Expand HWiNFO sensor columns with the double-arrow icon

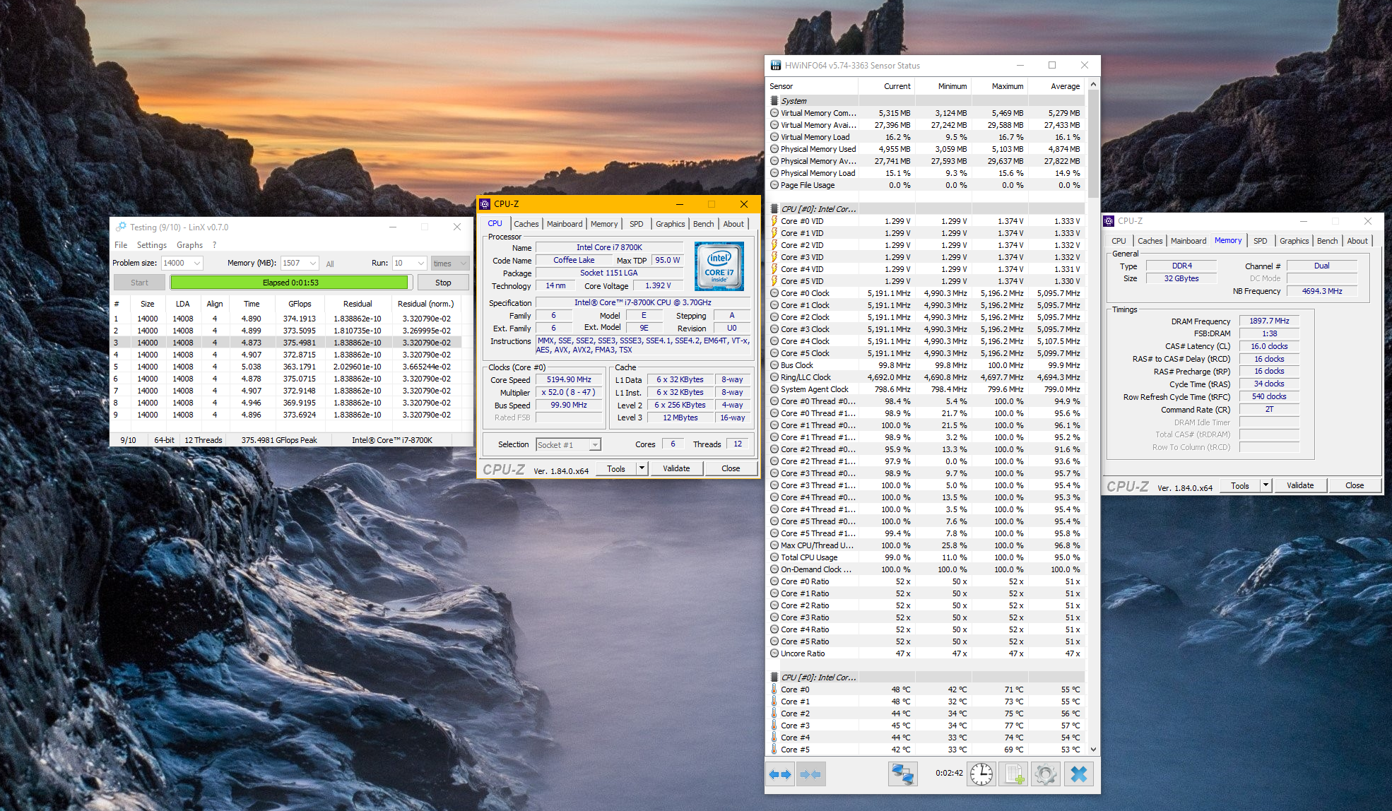[x=781, y=774]
